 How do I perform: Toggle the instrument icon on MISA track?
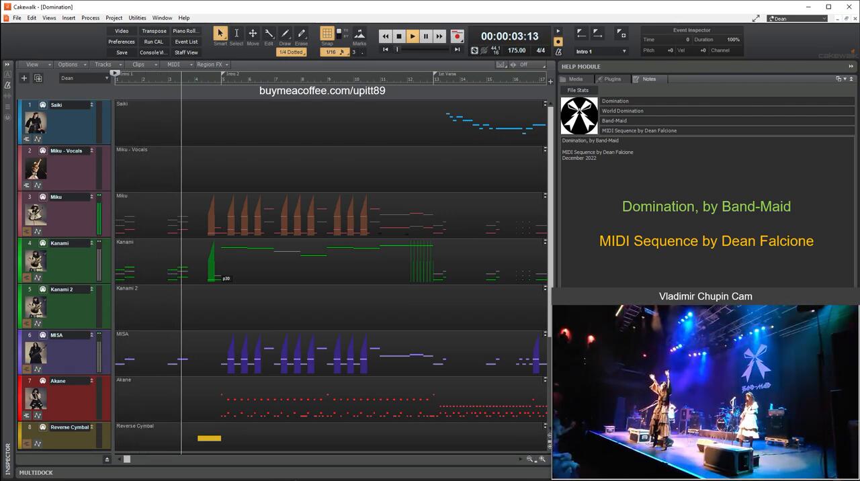coord(43,335)
